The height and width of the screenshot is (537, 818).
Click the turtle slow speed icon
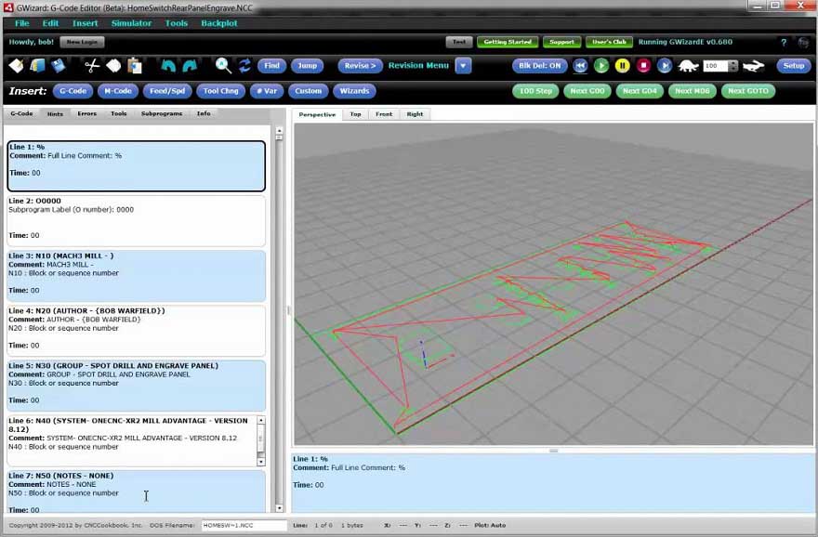pyautogui.click(x=688, y=66)
